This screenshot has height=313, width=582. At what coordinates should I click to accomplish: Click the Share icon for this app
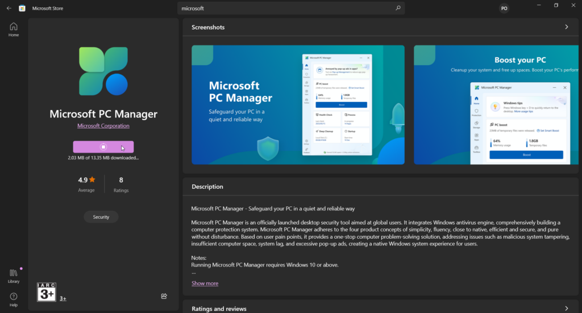click(164, 296)
